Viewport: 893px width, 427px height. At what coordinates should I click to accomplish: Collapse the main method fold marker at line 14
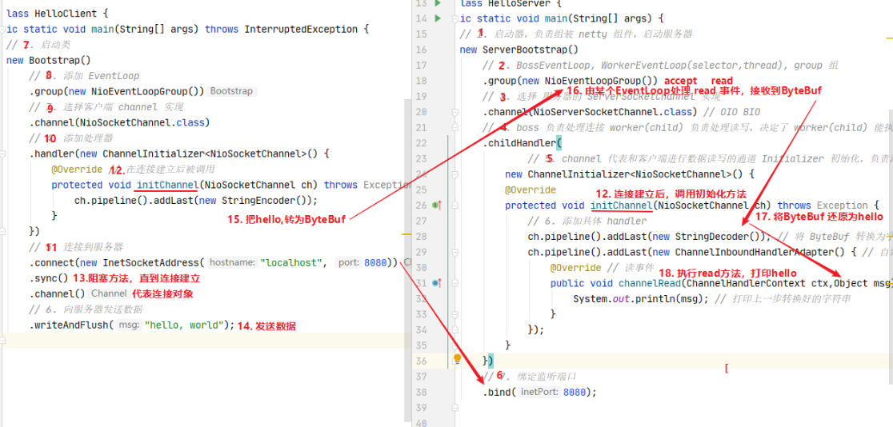click(x=456, y=18)
